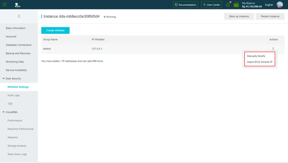Click the Running status indicator

pyautogui.click(x=110, y=17)
